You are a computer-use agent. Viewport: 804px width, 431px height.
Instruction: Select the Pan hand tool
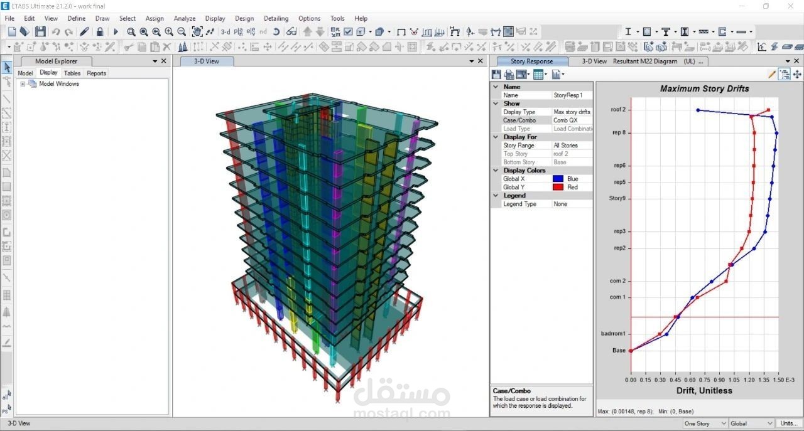click(x=197, y=31)
